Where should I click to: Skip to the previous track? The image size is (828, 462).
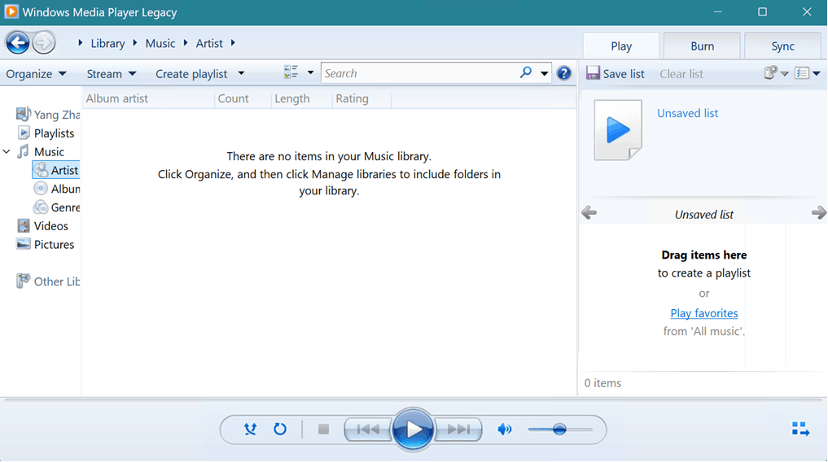[x=368, y=429]
